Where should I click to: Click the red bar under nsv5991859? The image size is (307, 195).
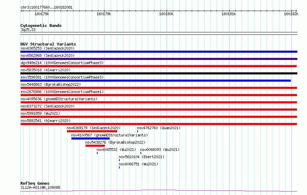[x=159, y=117]
